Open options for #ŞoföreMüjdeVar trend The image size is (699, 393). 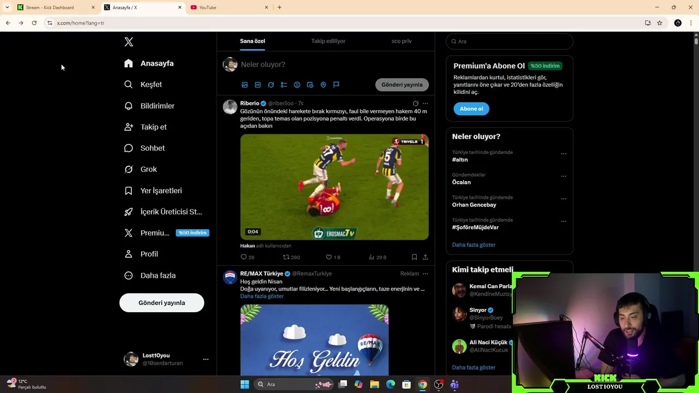tap(564, 222)
